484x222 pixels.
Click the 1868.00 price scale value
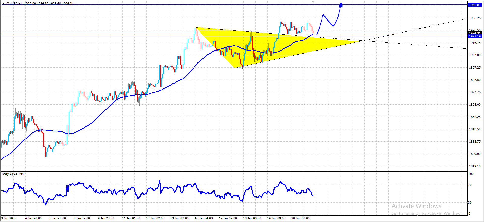(x=475, y=104)
